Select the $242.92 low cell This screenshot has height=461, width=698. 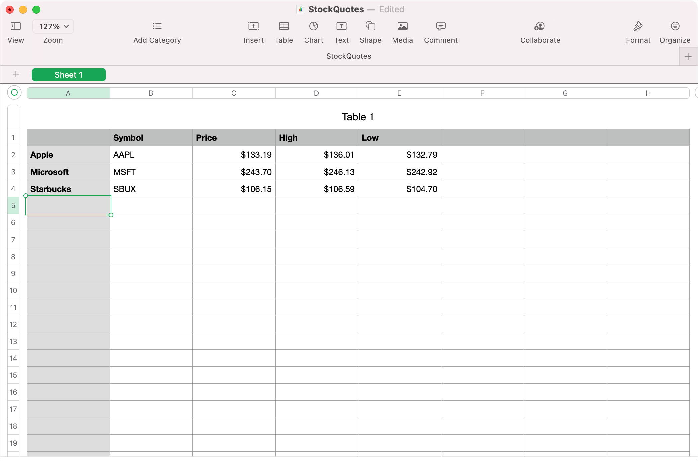[x=399, y=172]
